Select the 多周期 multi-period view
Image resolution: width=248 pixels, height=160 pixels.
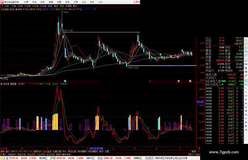pyautogui.click(x=68, y=6)
